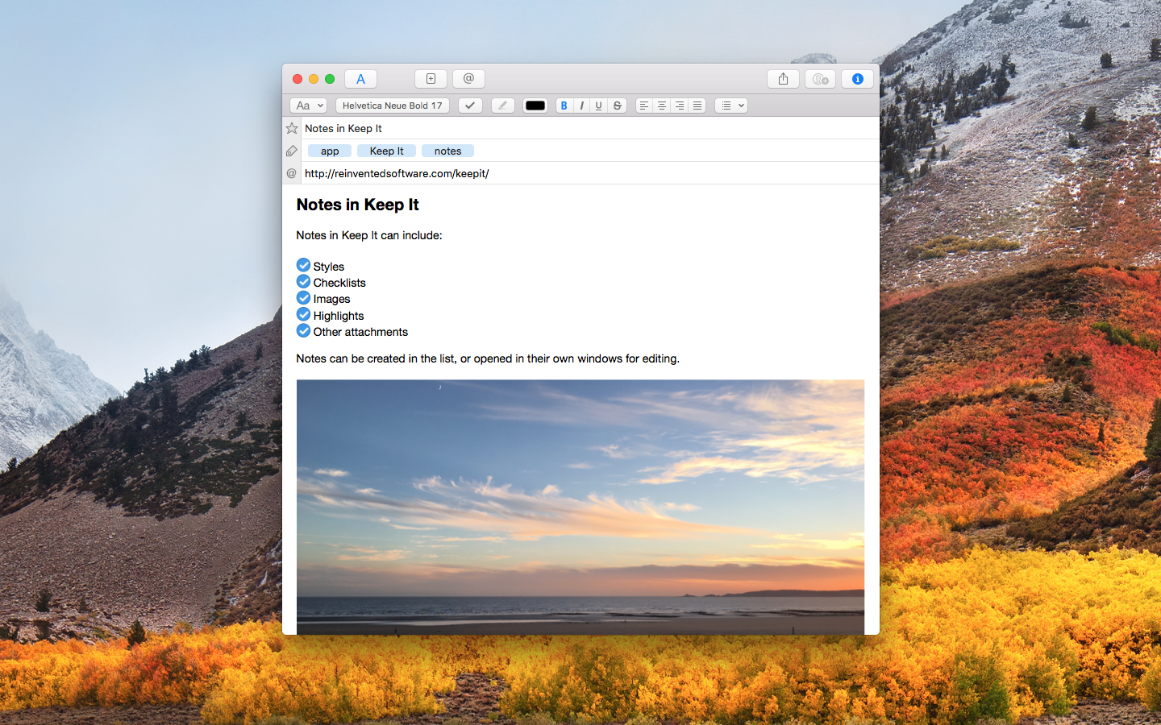Check the 'Styles' checklist item
Image resolution: width=1161 pixels, height=725 pixels.
tap(303, 264)
